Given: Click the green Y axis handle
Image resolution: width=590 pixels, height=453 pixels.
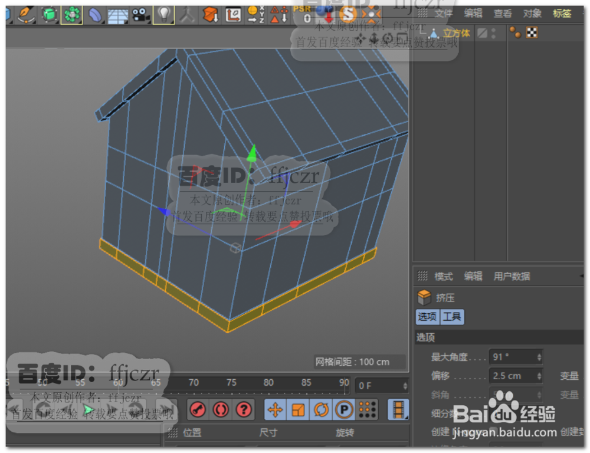Looking at the screenshot, I should [x=252, y=153].
